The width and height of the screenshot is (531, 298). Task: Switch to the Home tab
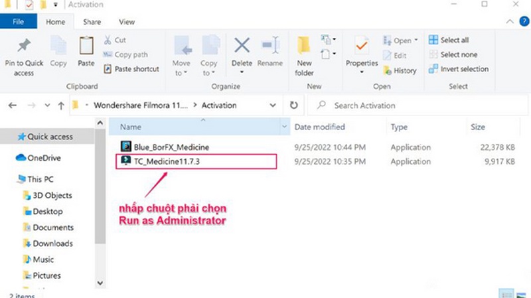(55, 22)
